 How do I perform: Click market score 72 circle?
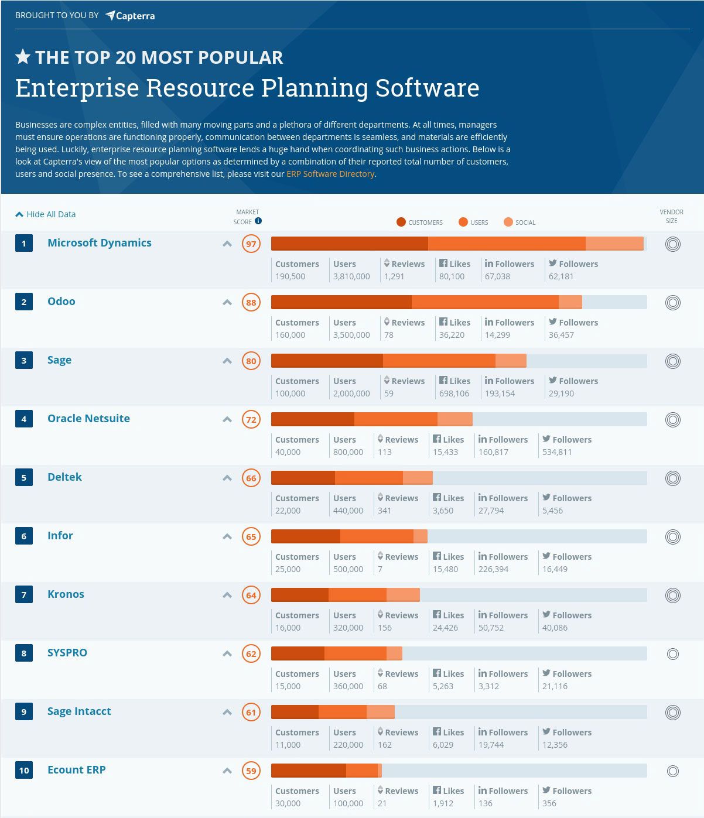[251, 420]
